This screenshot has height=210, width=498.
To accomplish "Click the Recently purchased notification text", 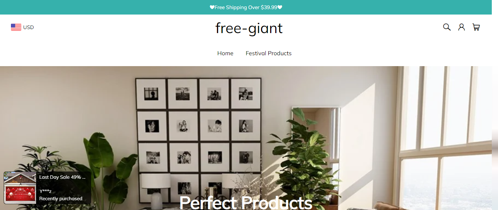I will (x=61, y=199).
